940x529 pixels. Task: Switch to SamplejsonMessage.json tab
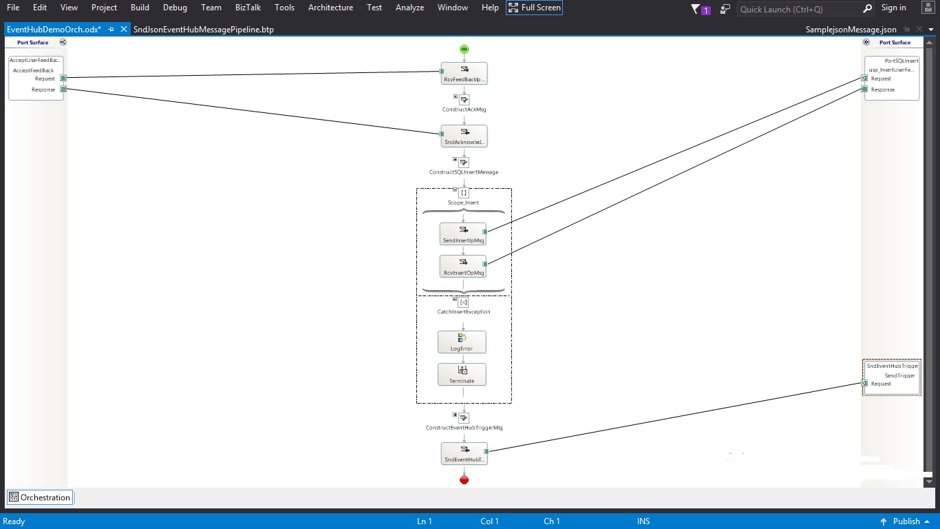[851, 30]
